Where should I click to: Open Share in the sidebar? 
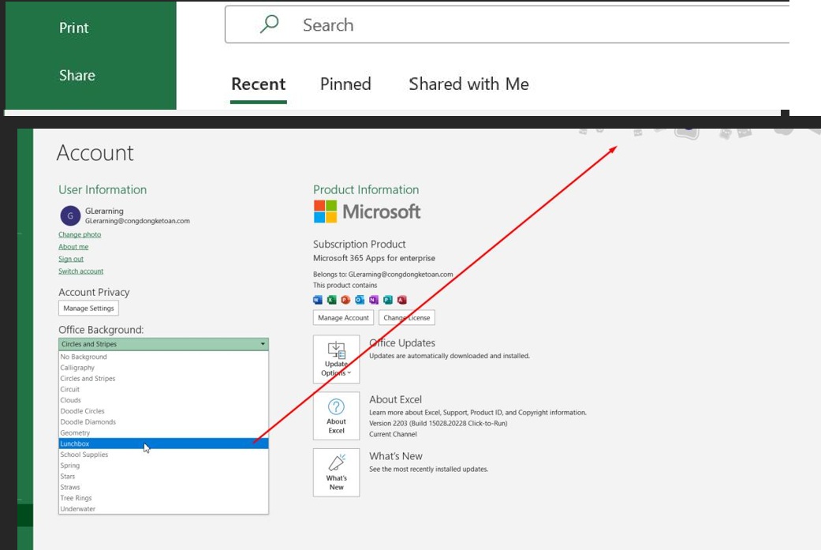[x=77, y=76]
